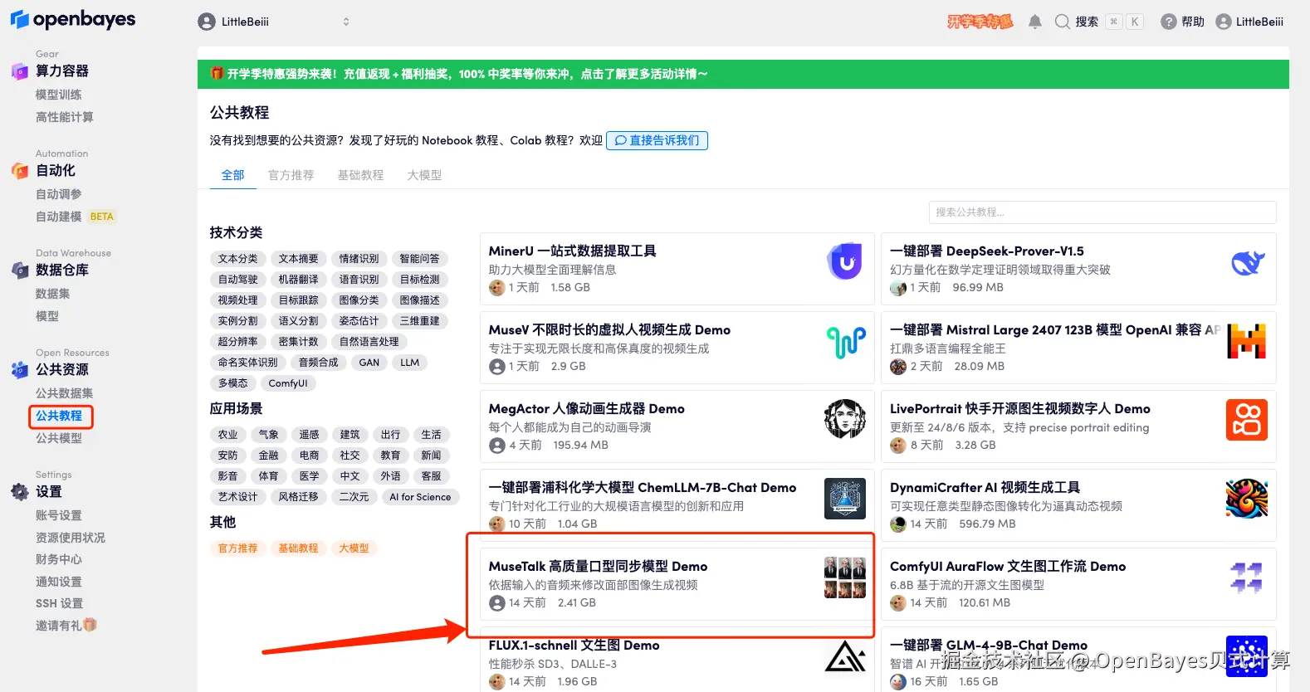Select the 多模态 tag
Screen dimensions: 1310x692
pos(233,383)
